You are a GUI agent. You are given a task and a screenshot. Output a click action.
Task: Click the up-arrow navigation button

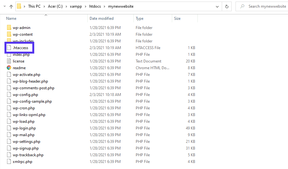[11, 6]
